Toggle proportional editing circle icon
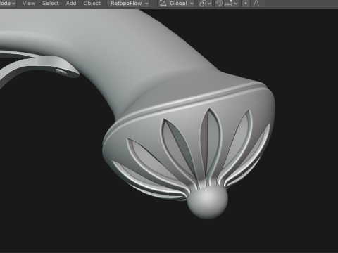 point(246,4)
